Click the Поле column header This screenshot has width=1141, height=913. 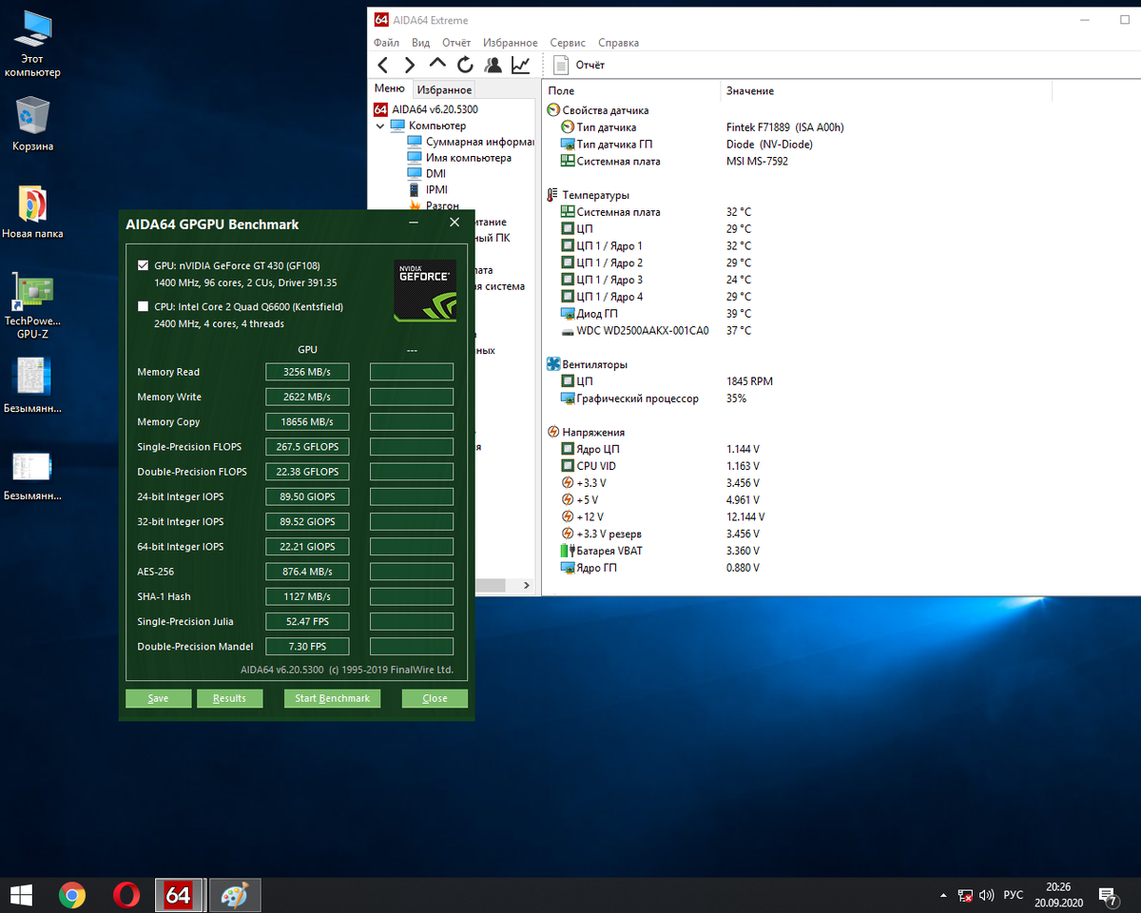coord(631,90)
